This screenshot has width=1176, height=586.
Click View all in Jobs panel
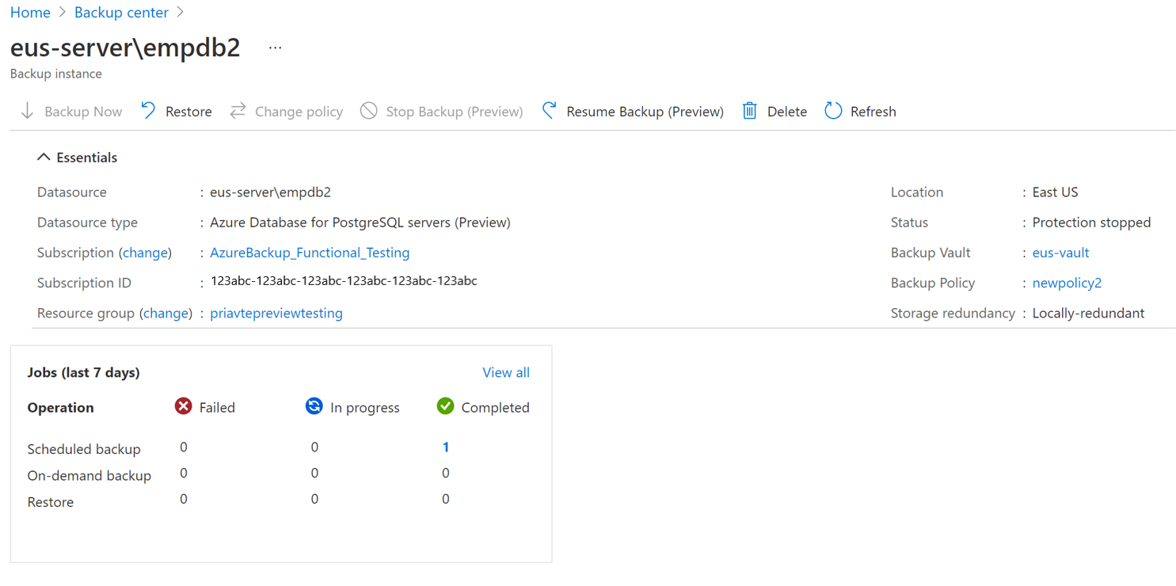[x=505, y=371]
